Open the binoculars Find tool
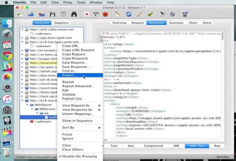236x161 pixels. click(x=74, y=14)
